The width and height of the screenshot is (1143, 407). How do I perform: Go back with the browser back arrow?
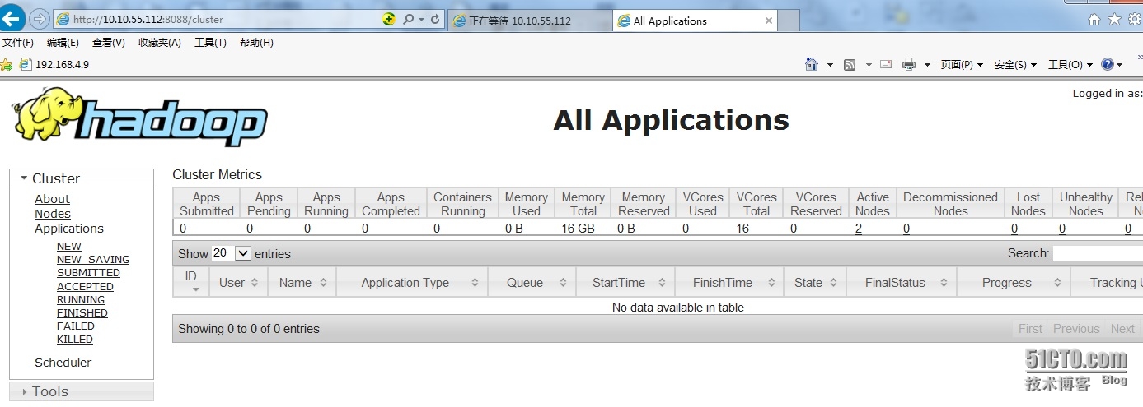pyautogui.click(x=12, y=18)
